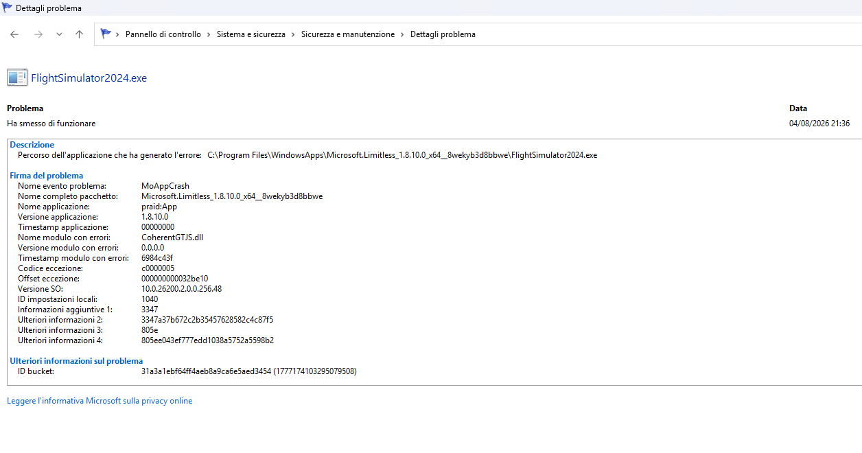The height and width of the screenshot is (453, 862).
Task: Click the Firma del problema heading
Action: 47,176
